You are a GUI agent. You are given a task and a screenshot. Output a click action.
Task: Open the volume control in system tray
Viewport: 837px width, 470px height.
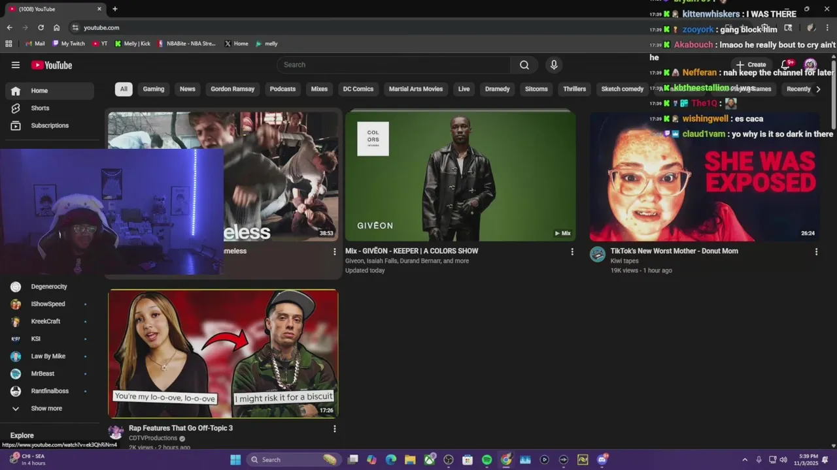pos(783,460)
